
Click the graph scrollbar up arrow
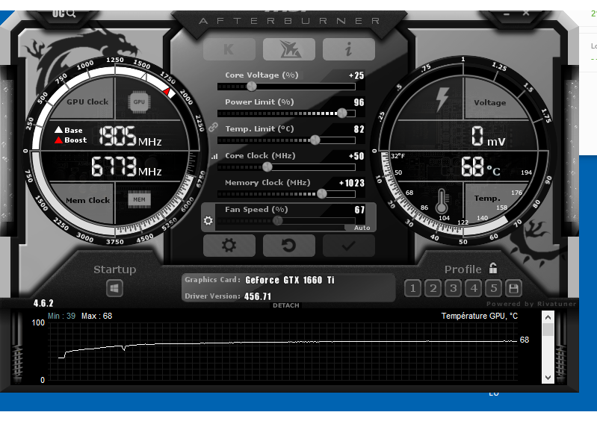548,317
